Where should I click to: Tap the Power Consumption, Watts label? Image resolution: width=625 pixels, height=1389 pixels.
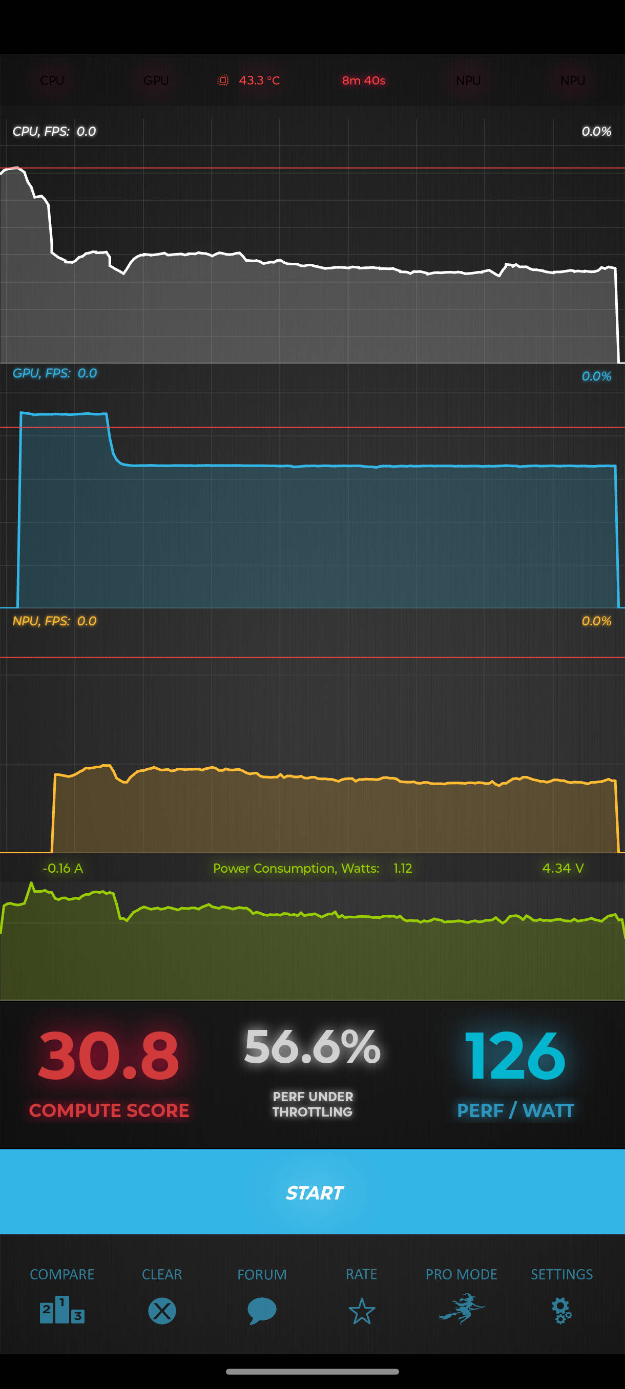coord(296,868)
